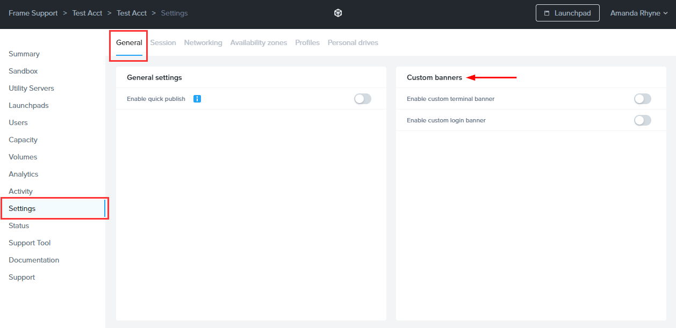Open Launchpad from the top-right button

click(x=567, y=13)
